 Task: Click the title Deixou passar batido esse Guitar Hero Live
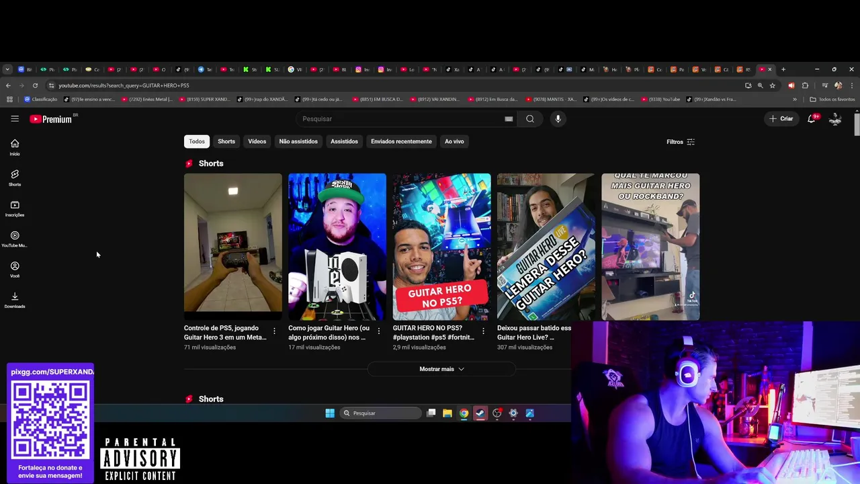pyautogui.click(x=534, y=333)
